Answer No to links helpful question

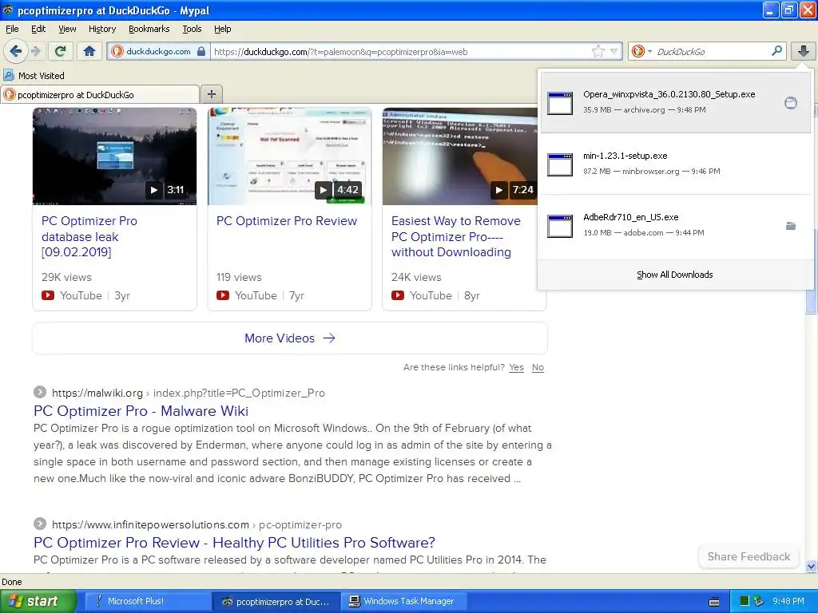[538, 367]
